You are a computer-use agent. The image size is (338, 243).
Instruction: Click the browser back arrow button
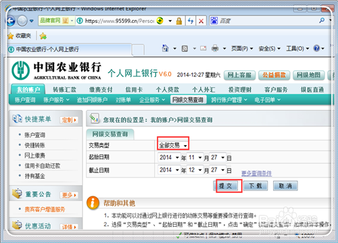point(11,21)
